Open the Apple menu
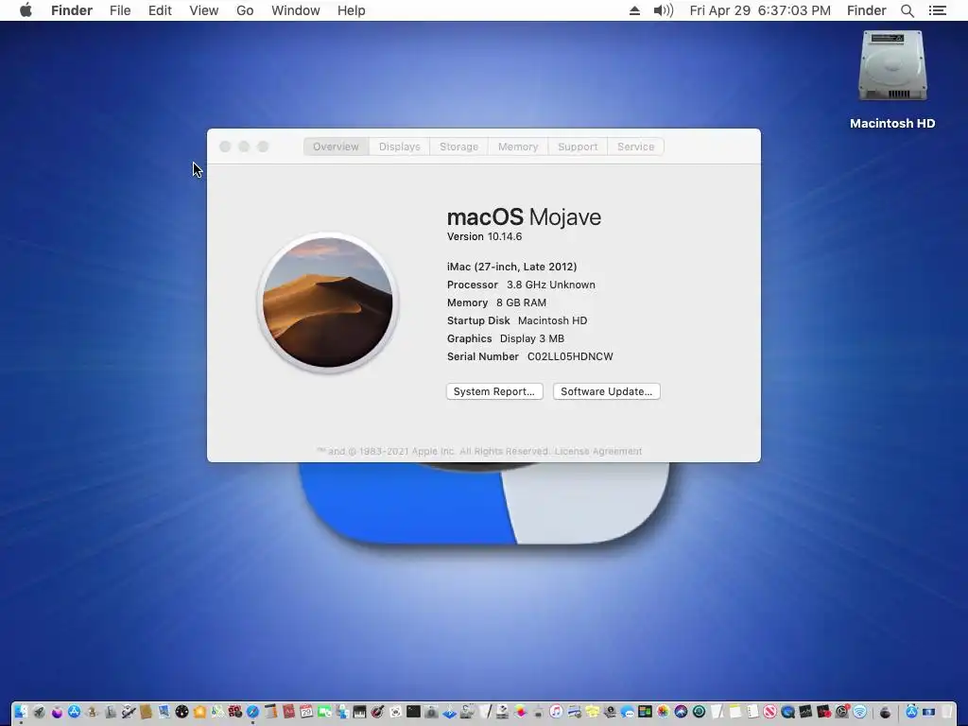The height and width of the screenshot is (726, 968). 26,10
